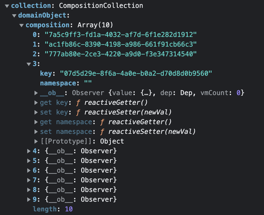264x215 pixels.
Task: Expand array item 9 Observer object
Action: pos(29,199)
